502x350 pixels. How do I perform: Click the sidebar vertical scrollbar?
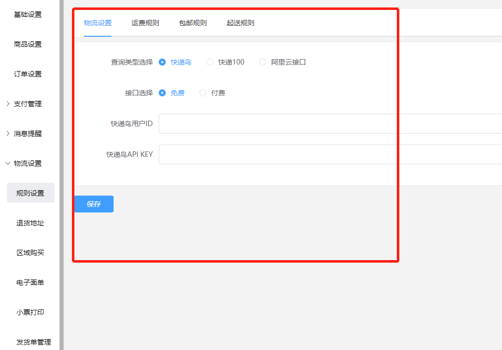coord(62,175)
